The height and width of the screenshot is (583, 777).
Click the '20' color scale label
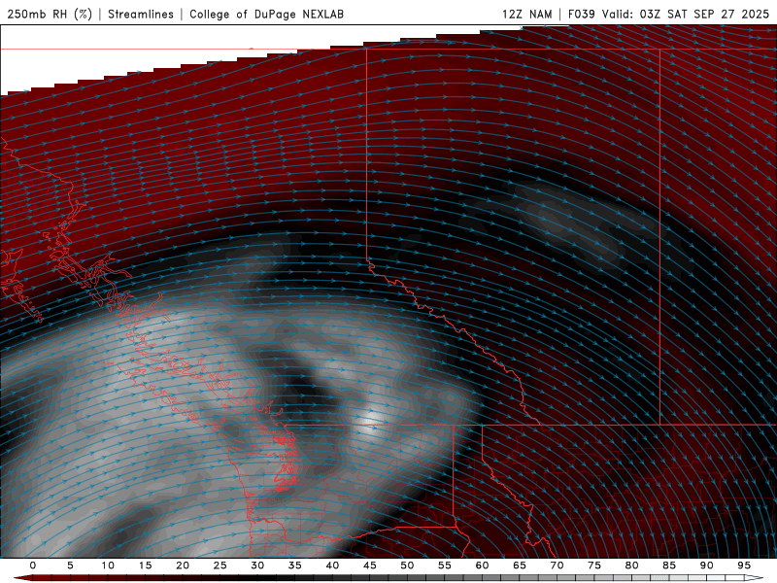click(183, 566)
